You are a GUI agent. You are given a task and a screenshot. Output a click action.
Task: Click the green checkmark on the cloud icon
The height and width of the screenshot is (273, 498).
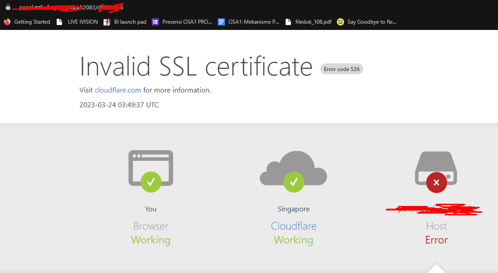(294, 182)
